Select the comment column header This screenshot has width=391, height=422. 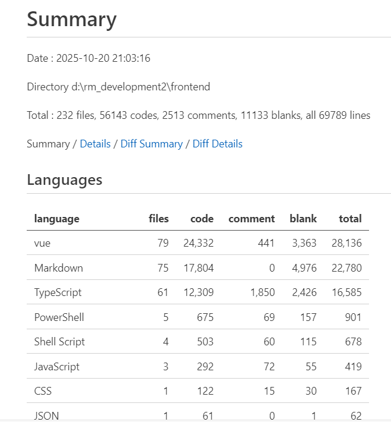point(252,219)
